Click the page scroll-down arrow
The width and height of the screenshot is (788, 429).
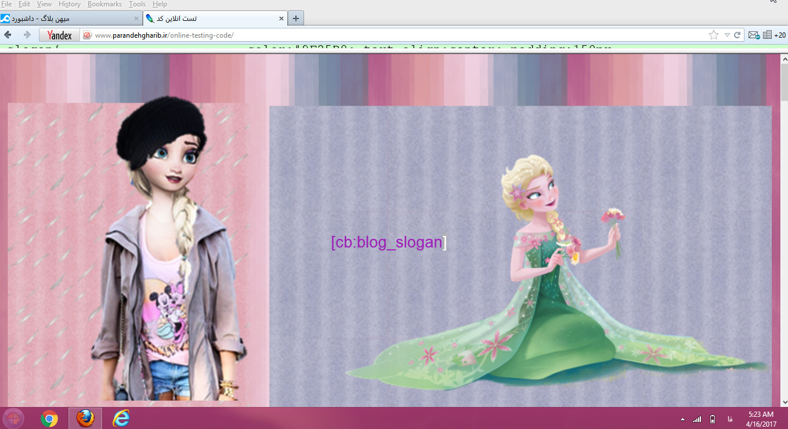pyautogui.click(x=784, y=402)
